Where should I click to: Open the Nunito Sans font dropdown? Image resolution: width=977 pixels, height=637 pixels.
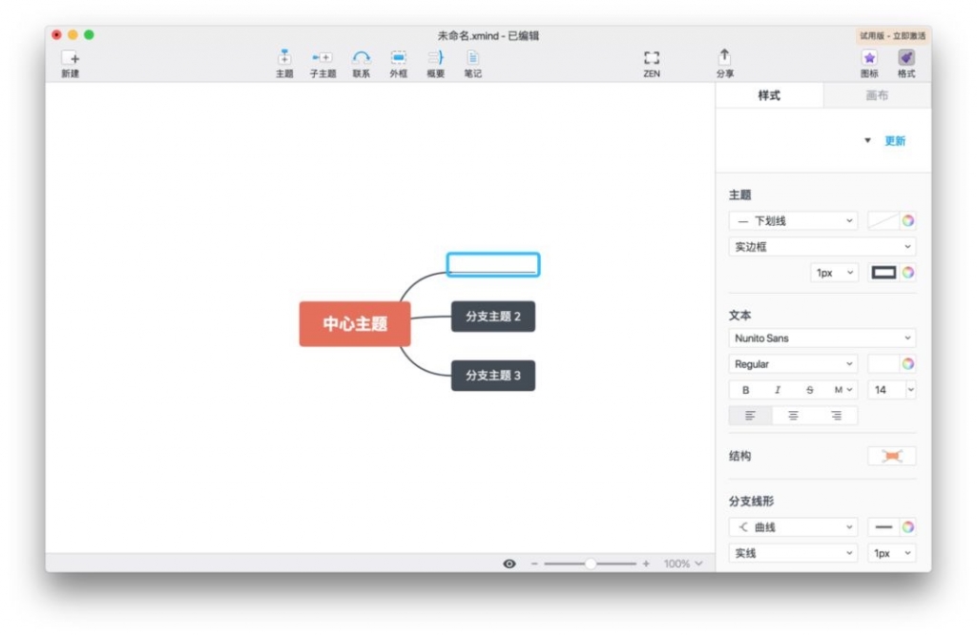point(821,339)
